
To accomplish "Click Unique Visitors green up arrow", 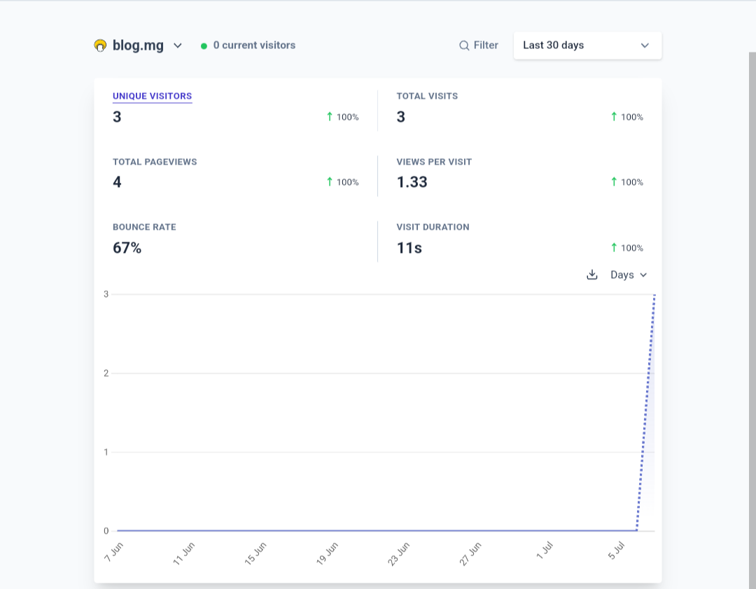I will (330, 117).
